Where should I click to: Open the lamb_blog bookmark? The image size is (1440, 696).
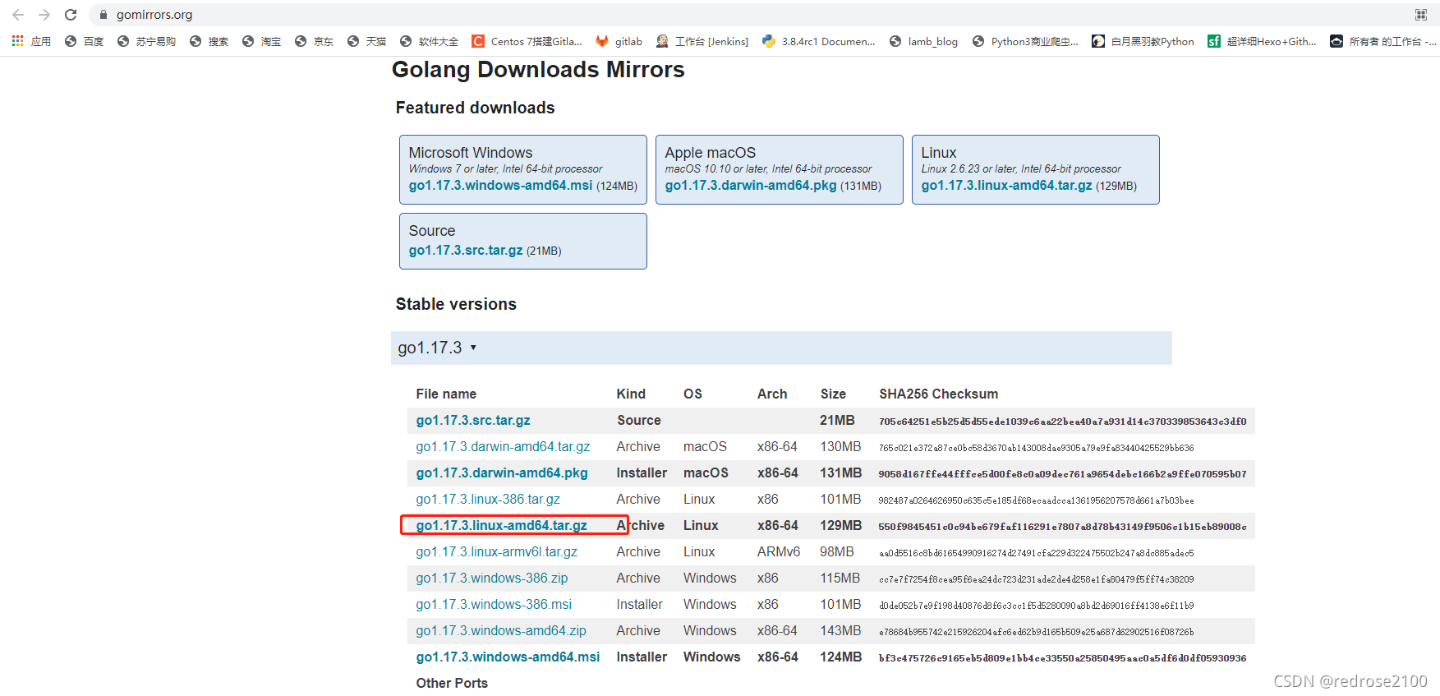click(923, 41)
